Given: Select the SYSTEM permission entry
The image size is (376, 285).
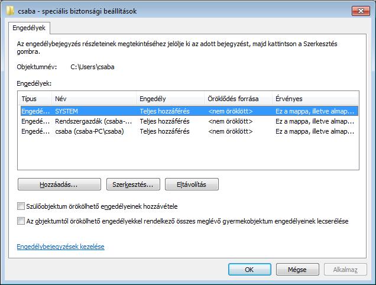Looking at the screenshot, I should tap(189, 111).
